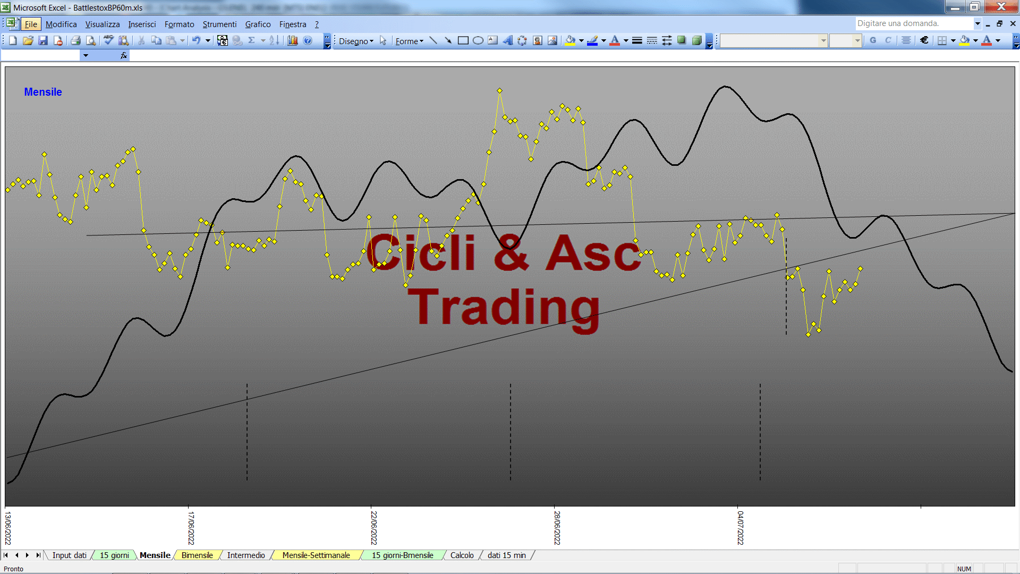Expand the Name Box dropdown arrow

[86, 55]
